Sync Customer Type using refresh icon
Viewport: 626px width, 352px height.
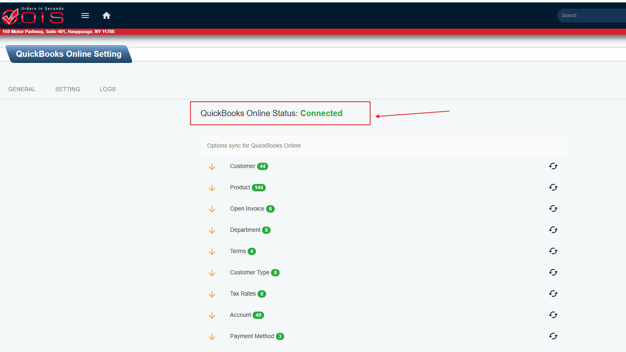553,272
